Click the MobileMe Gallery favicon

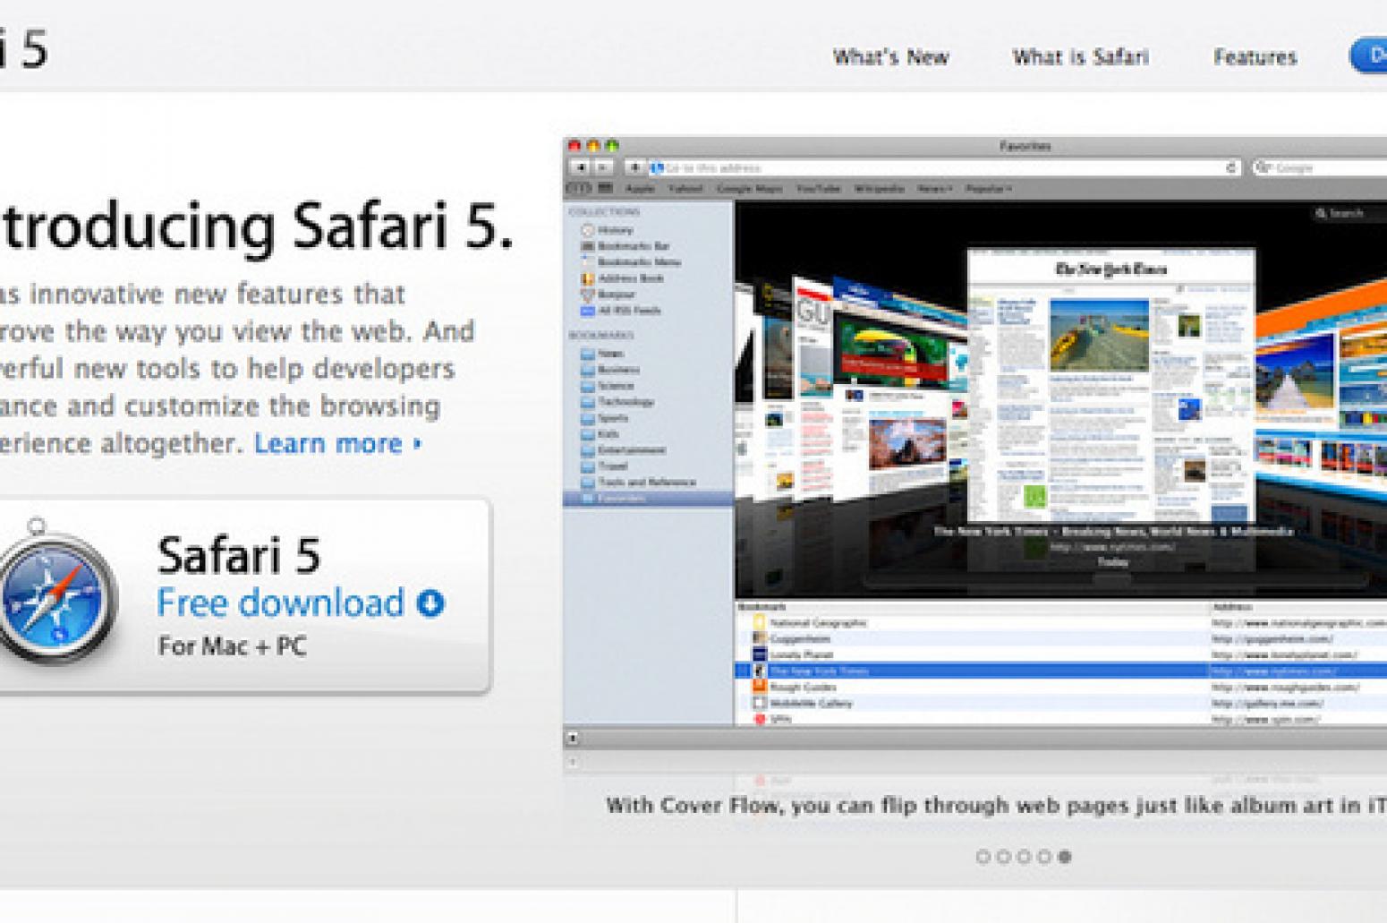[759, 704]
